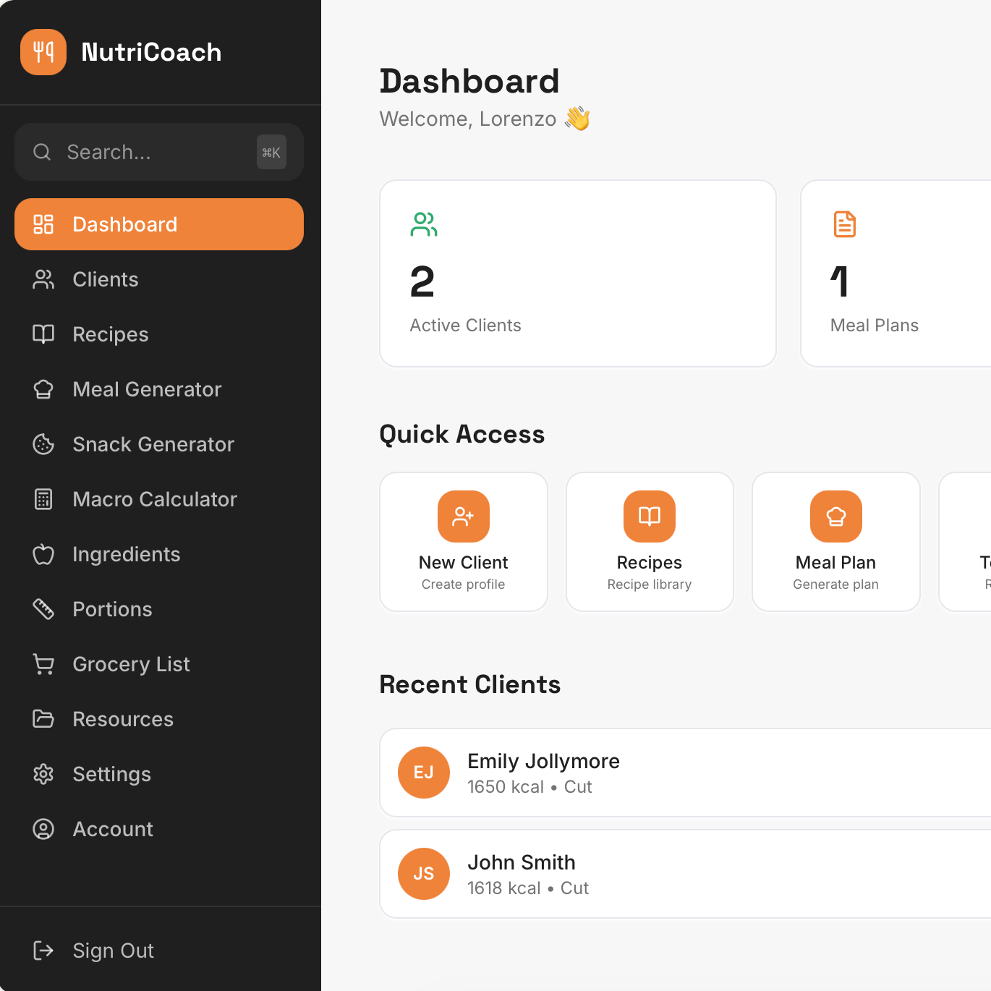
Task: Click the Ingredients apple icon
Action: tap(43, 554)
